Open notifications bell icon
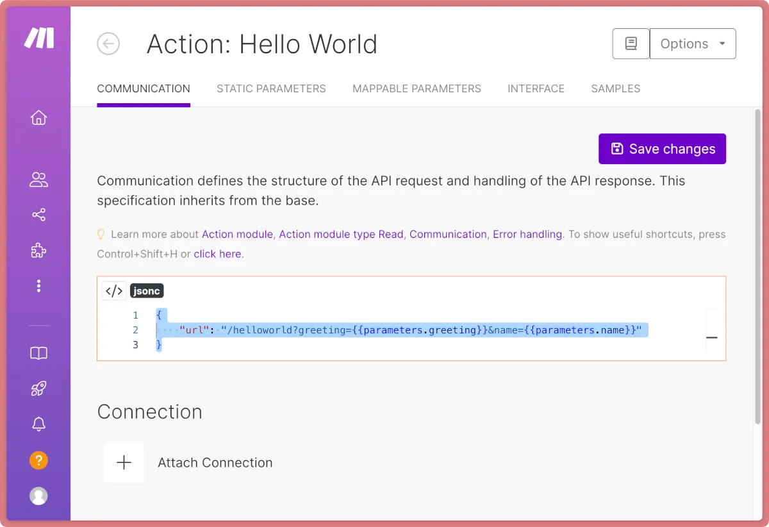769x527 pixels. tap(39, 424)
